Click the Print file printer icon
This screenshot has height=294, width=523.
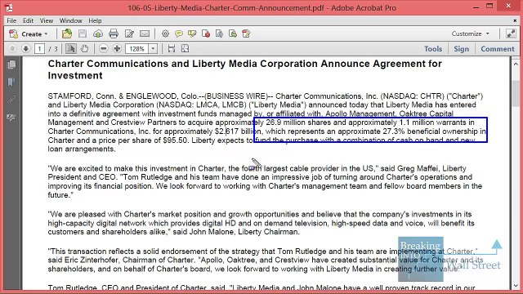click(114, 33)
